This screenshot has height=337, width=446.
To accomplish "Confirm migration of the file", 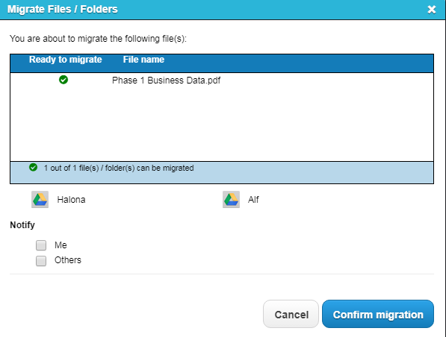I will click(378, 314).
